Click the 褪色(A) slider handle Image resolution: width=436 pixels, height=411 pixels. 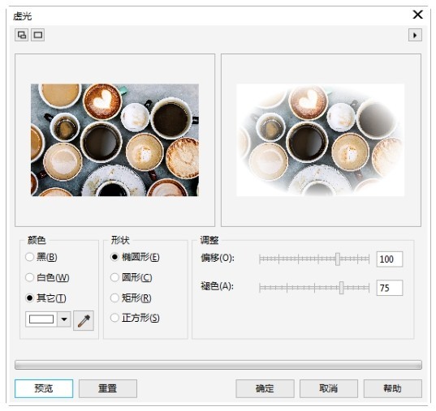(x=342, y=288)
